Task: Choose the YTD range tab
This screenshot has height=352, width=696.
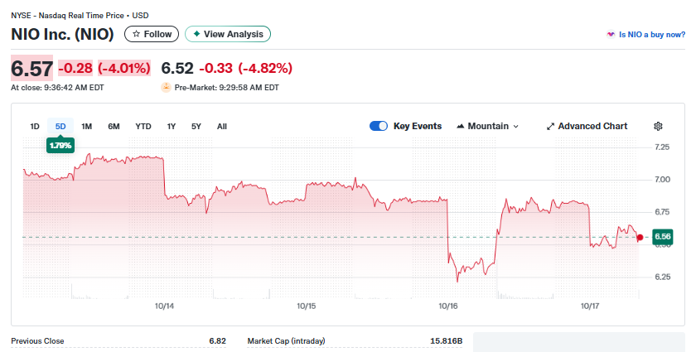Action: click(143, 127)
